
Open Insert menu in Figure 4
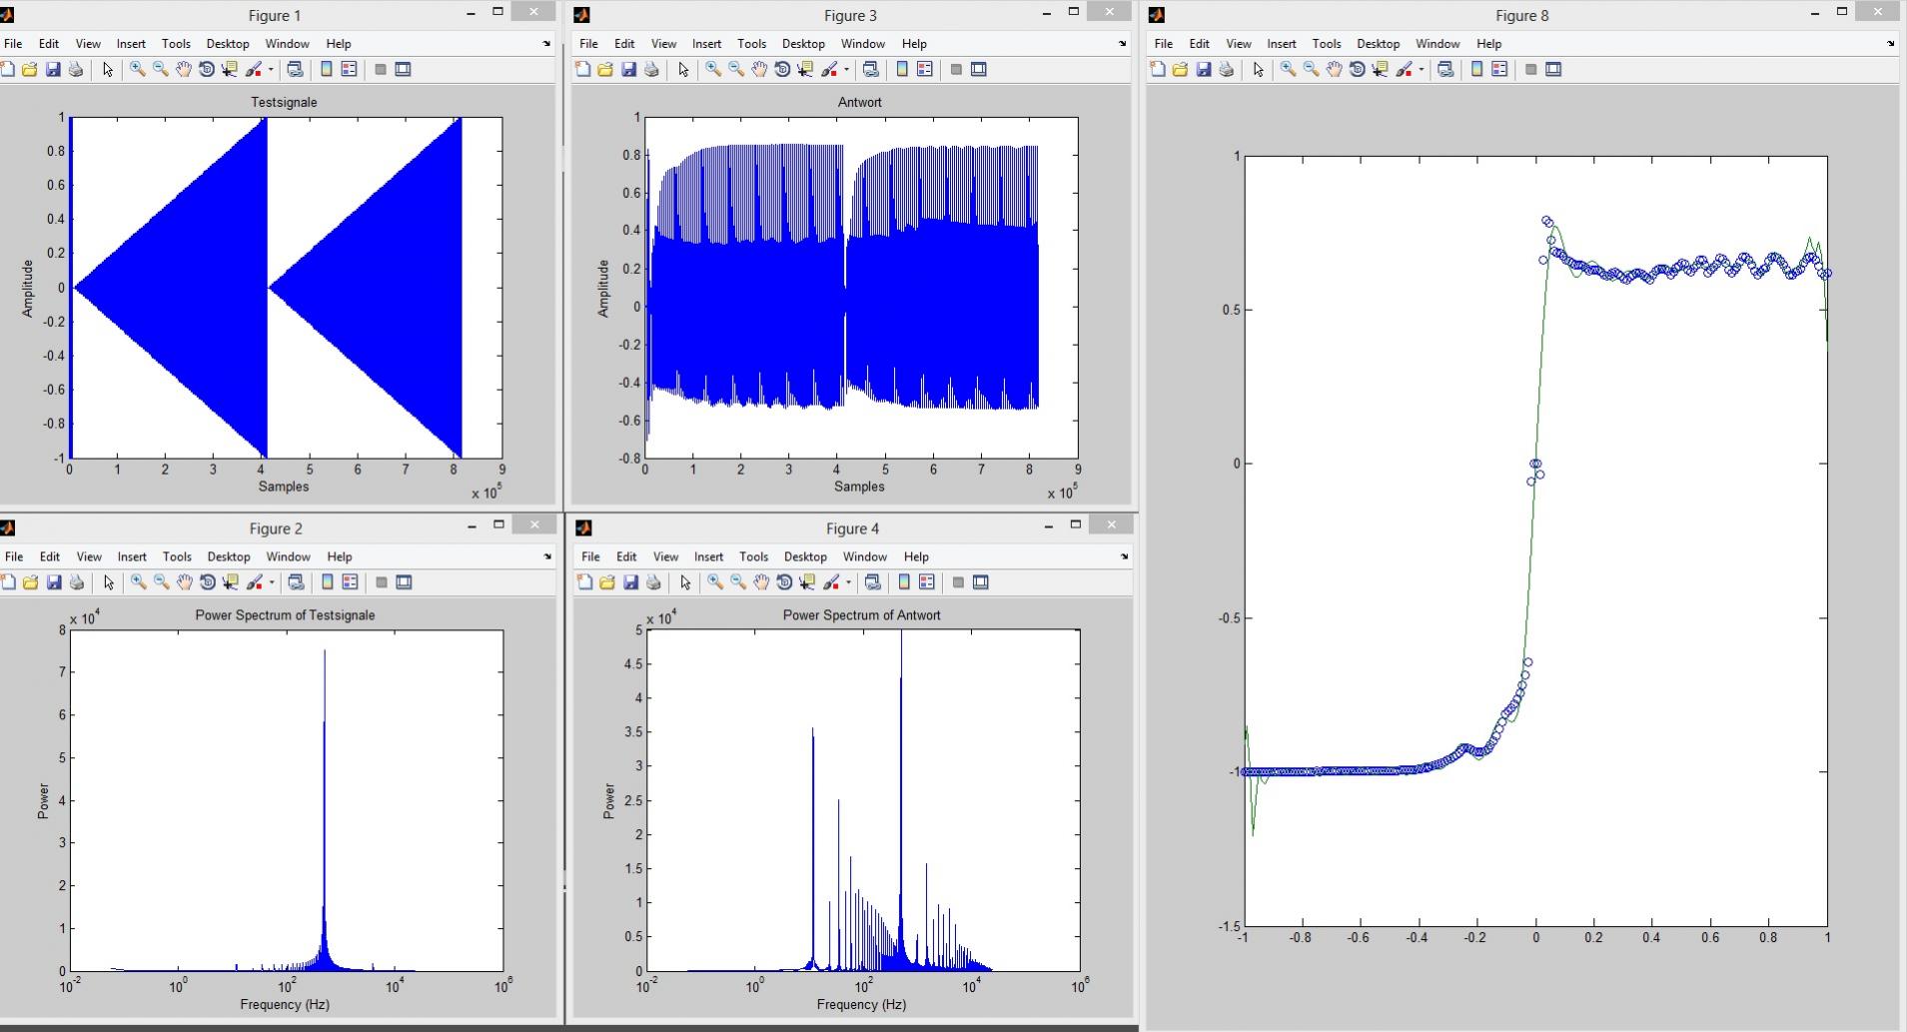pos(708,556)
